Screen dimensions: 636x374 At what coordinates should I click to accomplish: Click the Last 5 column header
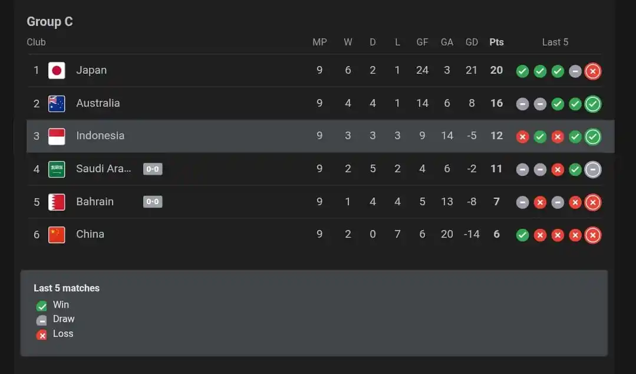point(555,42)
